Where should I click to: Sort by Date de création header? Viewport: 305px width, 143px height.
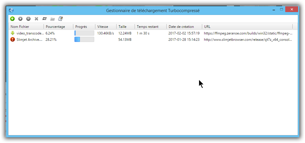point(181,27)
